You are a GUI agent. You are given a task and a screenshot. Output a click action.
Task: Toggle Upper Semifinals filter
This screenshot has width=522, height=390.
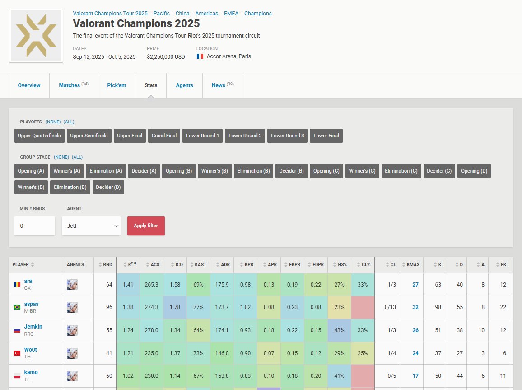tap(89, 136)
